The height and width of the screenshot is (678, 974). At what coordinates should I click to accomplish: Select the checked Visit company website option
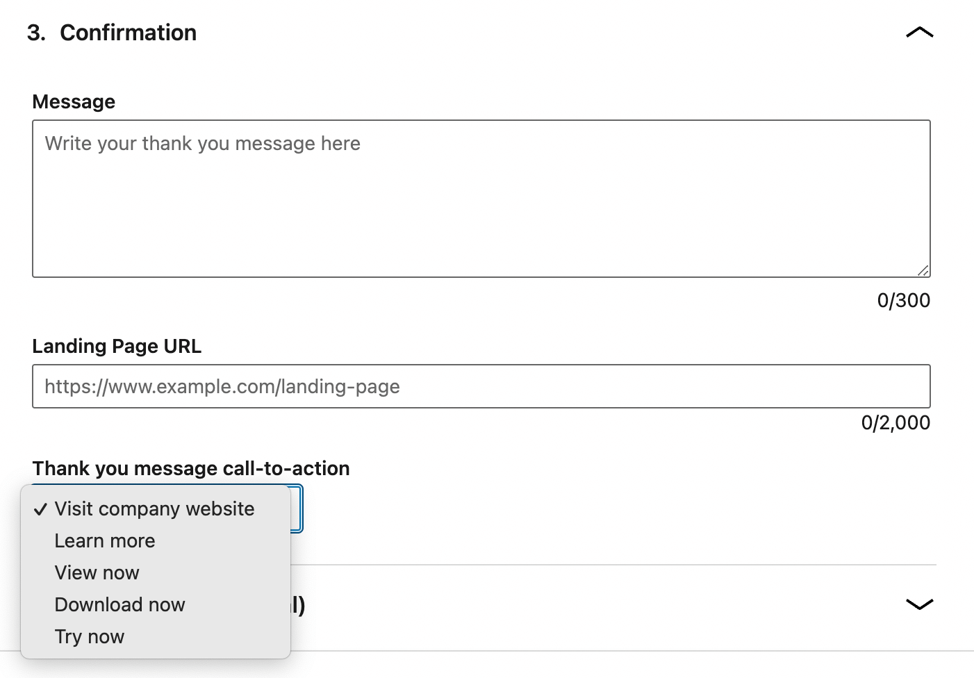tap(154, 508)
